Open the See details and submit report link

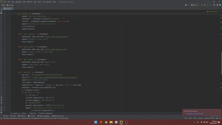pos(195,114)
